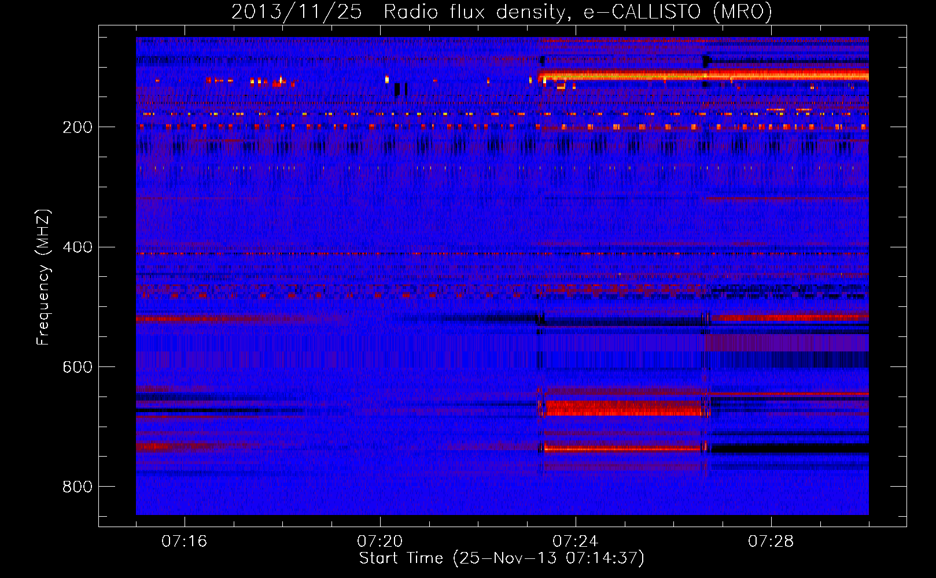
Task: Click the 200 frequency tick label
Action: coord(78,127)
